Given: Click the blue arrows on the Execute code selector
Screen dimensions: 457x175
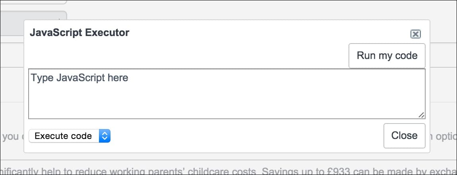Looking at the screenshot, I should click(105, 136).
